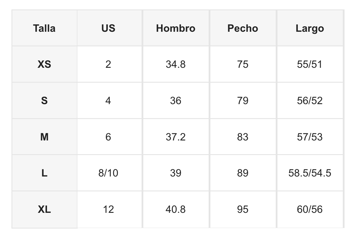Image resolution: width=356 pixels, height=236 pixels.
Task: Select the S size row label
Action: 44,101
